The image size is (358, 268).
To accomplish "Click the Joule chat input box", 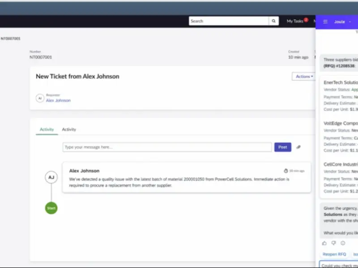I will tap(339, 264).
